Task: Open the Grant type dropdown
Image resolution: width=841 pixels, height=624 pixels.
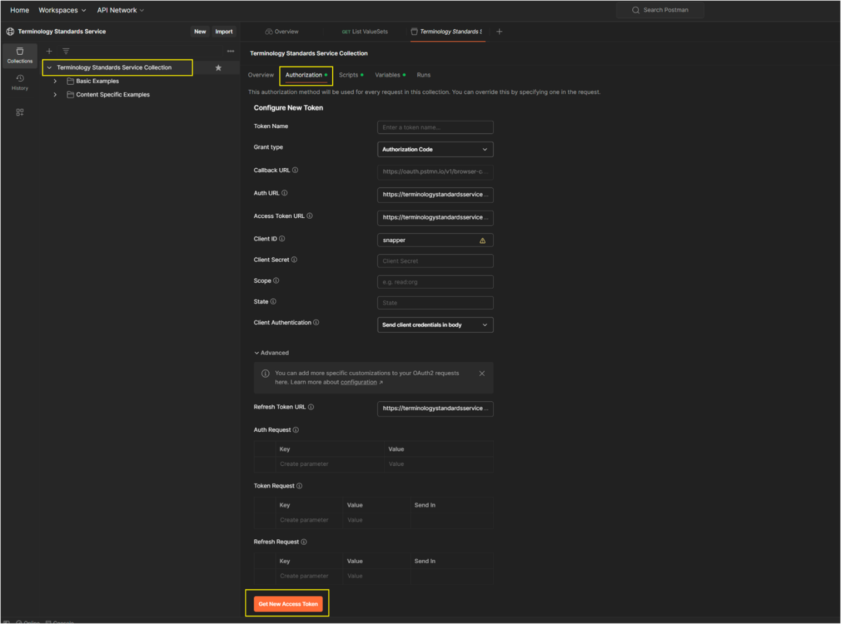Action: (435, 149)
